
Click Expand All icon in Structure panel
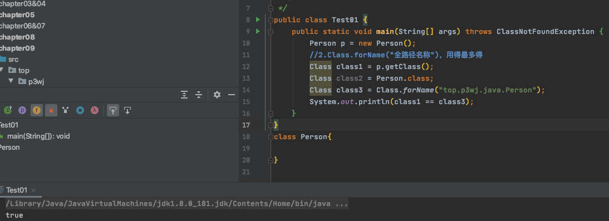(x=184, y=95)
